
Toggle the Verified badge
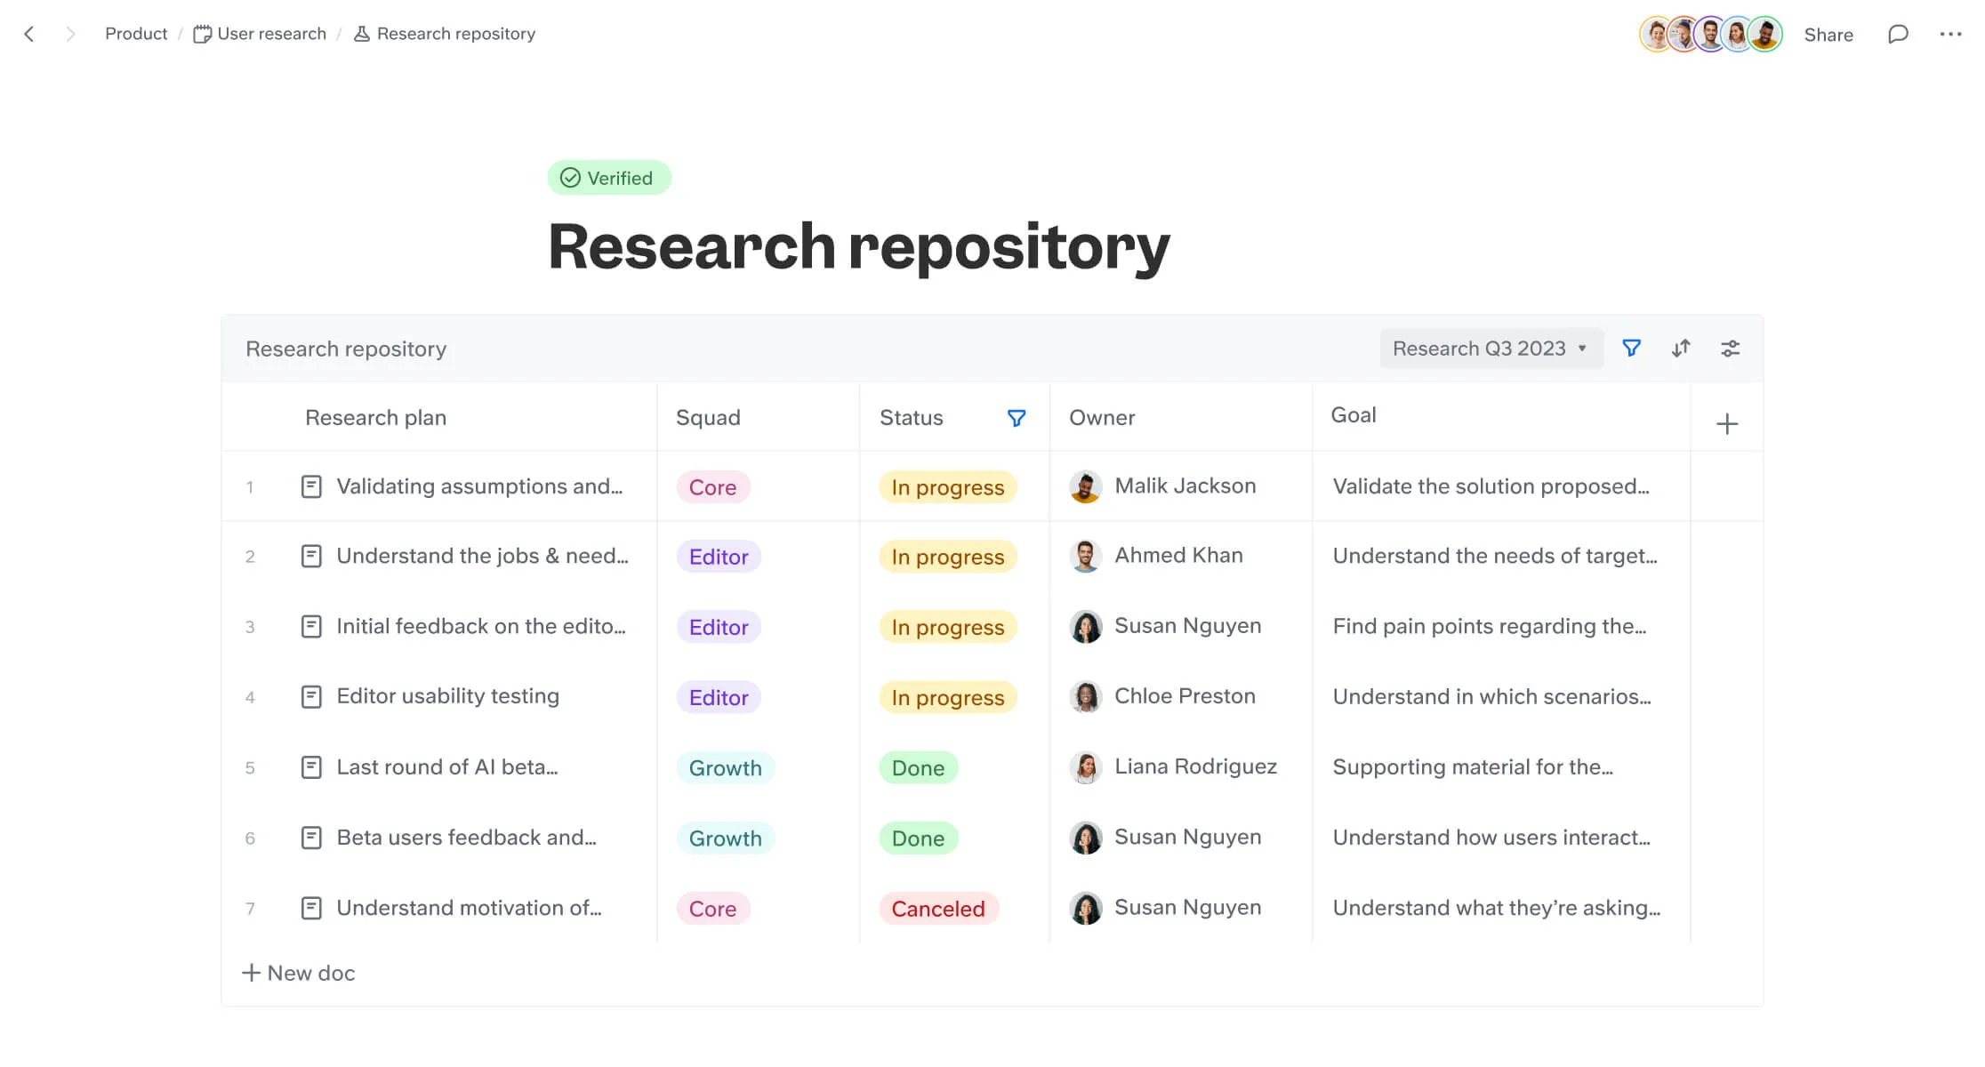[x=608, y=178]
